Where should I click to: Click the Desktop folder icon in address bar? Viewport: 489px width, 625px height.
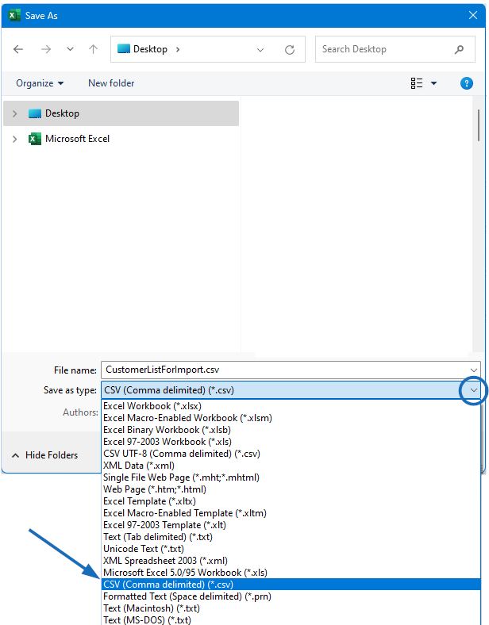tap(124, 48)
